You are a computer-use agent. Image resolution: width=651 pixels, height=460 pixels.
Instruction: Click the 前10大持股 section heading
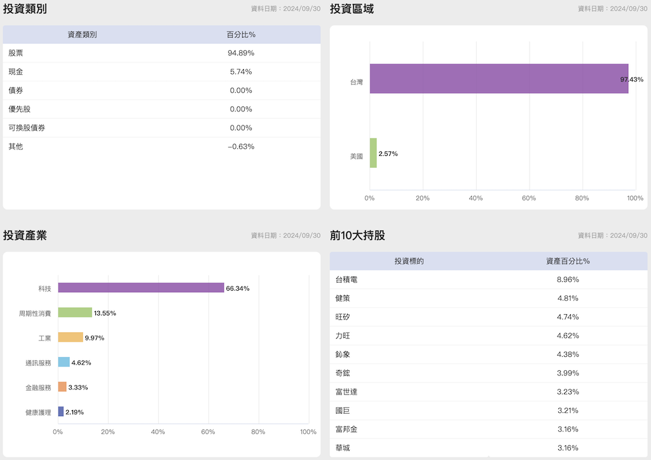357,235
